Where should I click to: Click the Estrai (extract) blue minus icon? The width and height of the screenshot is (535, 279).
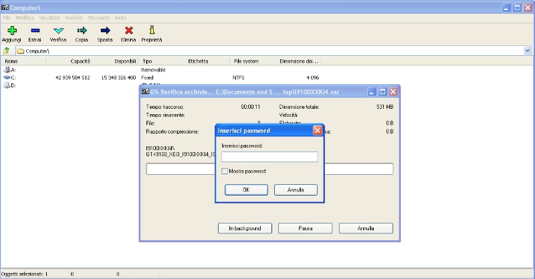click(35, 31)
